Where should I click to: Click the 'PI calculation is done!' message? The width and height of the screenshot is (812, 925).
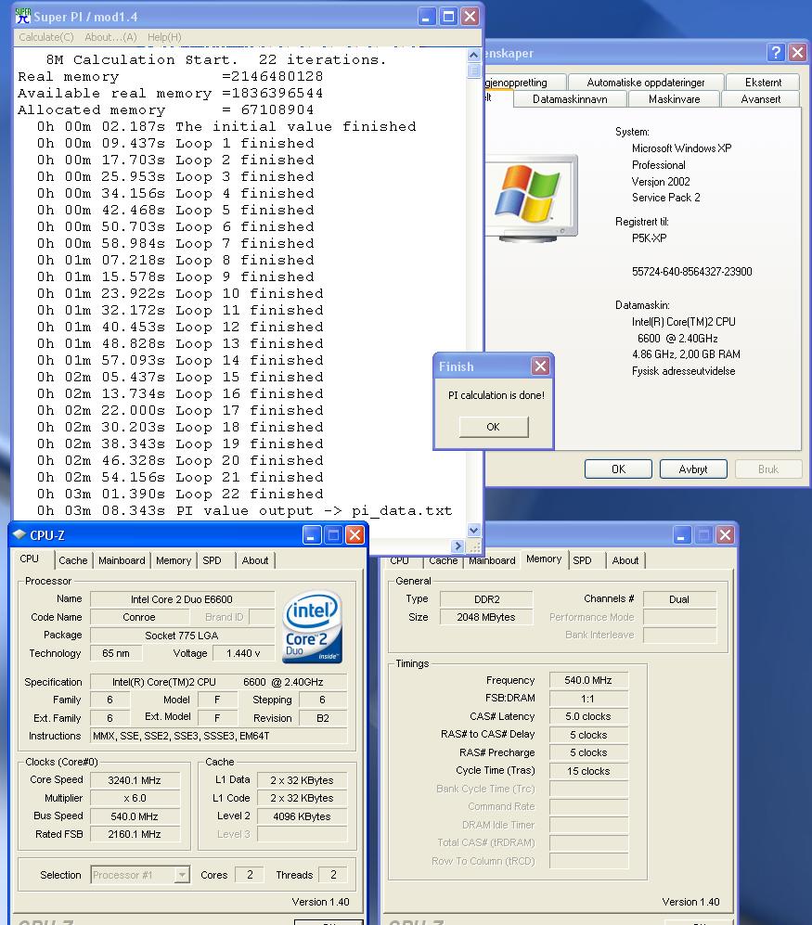pos(496,395)
